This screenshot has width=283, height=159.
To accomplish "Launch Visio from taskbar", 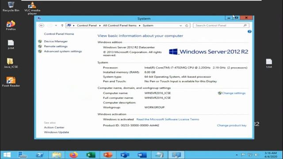I will pos(125,155).
